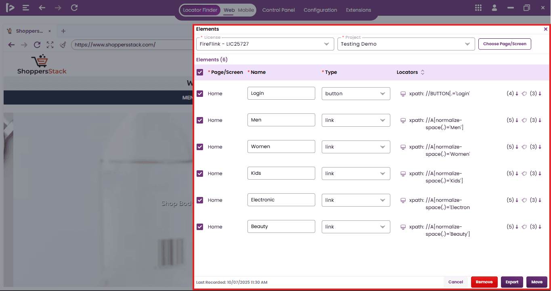Uncheck the Electronic element checkbox
Screen dimensions: 551x291
[200, 200]
